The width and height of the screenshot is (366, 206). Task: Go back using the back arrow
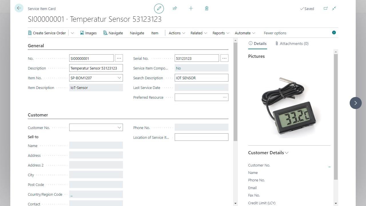point(19,8)
